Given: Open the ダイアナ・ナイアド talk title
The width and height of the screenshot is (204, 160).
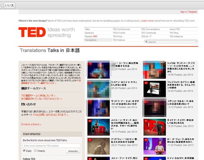Looking at the screenshot, I should click(x=180, y=121).
